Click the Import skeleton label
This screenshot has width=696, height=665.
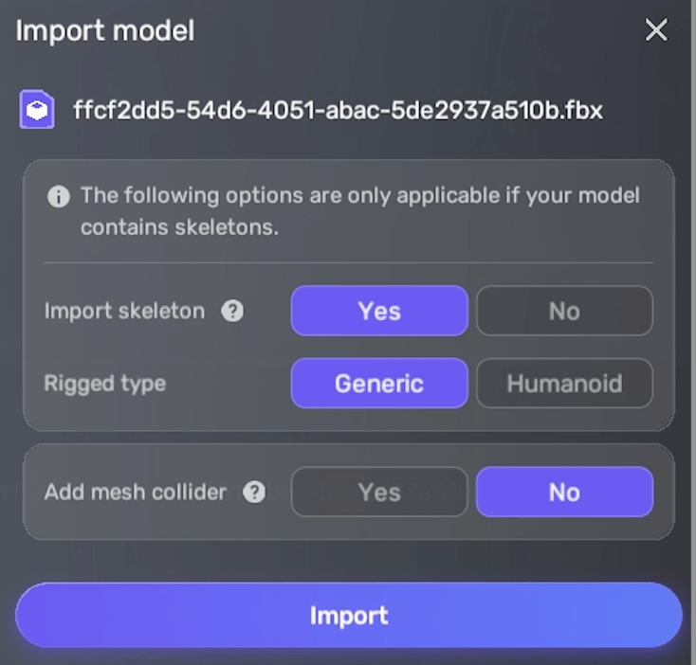tap(124, 311)
